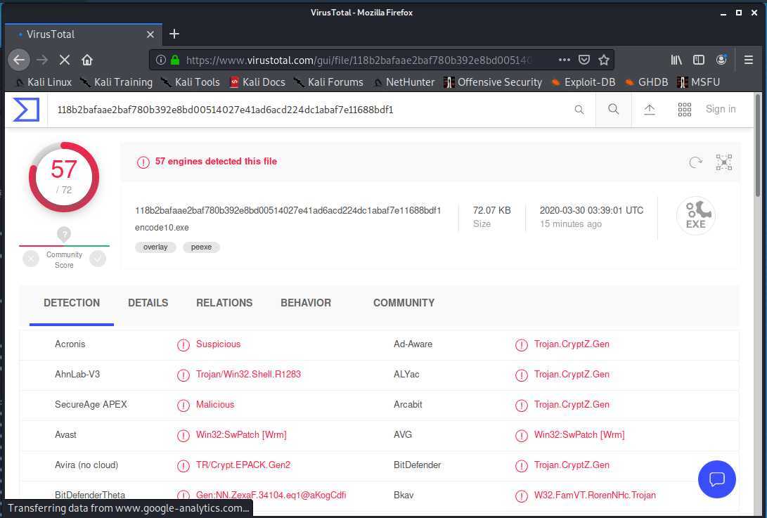This screenshot has width=767, height=518.
Task: Click the Ad-Aware result Trojan.CryptZ.Gen
Action: (572, 344)
